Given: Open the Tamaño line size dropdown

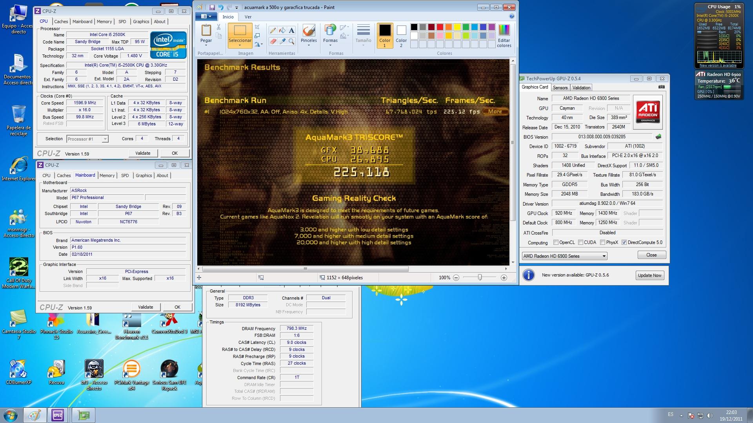Looking at the screenshot, I should click(363, 35).
